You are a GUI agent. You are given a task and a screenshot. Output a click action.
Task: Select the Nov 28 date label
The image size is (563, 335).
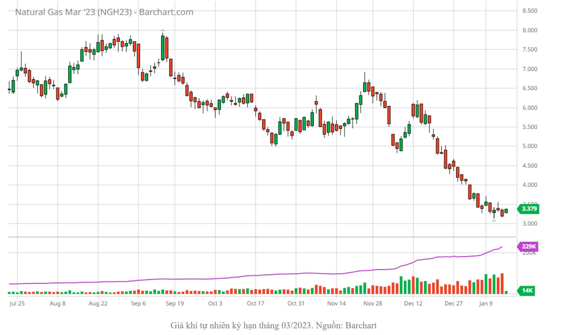(373, 303)
